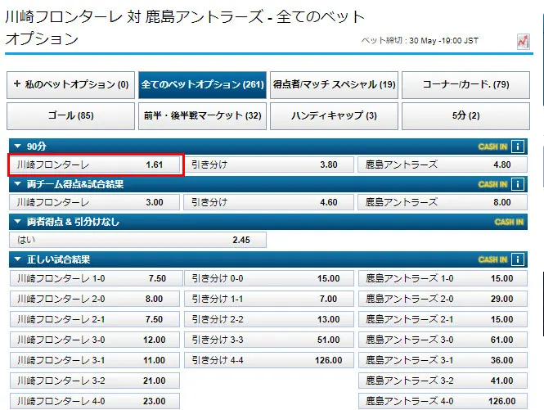Image resolution: width=544 pixels, height=410 pixels.
Task: Click CASH IN badge in 90分 header
Action: click(x=492, y=146)
